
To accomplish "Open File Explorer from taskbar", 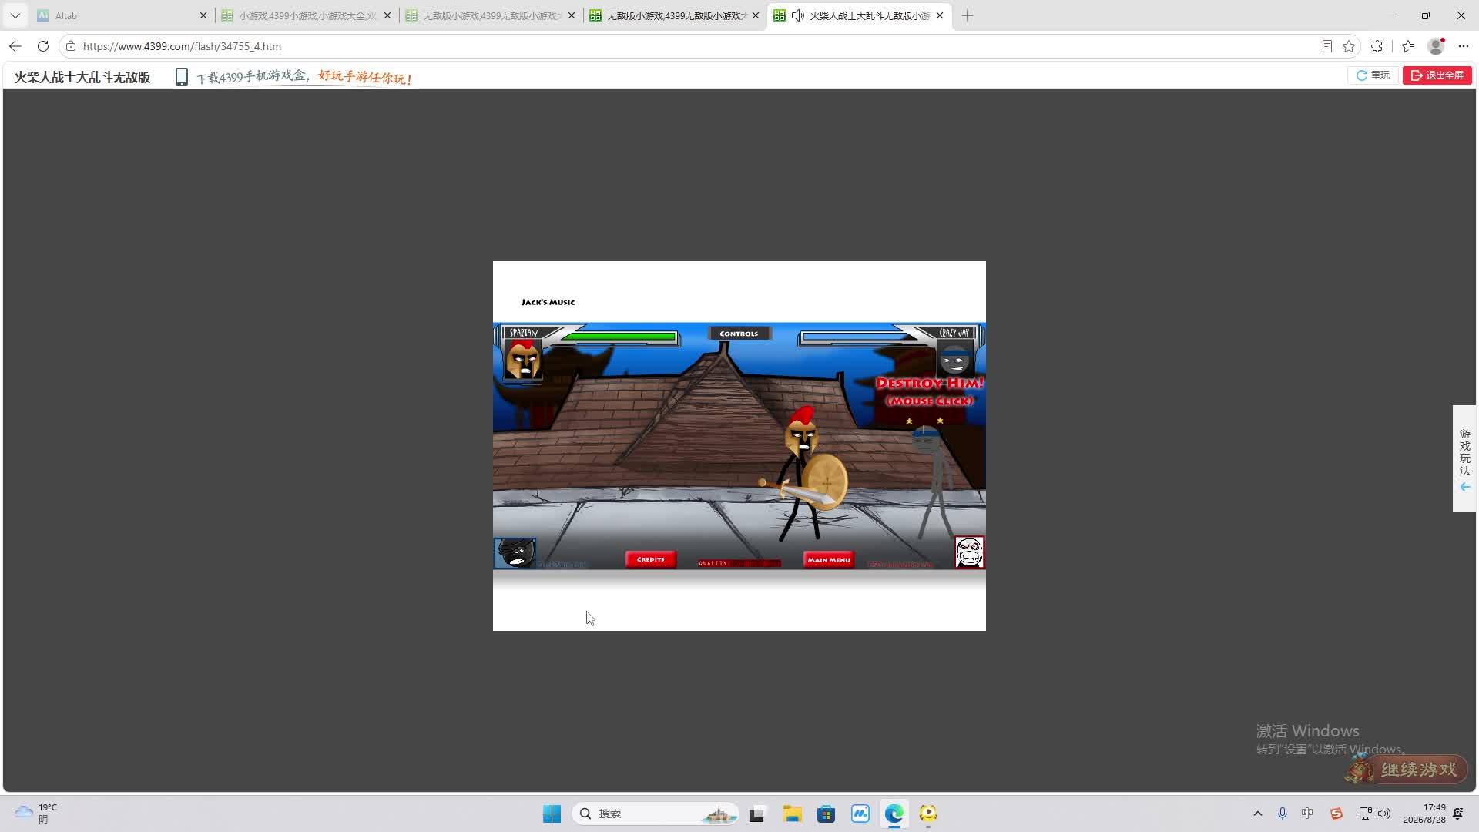I will tap(792, 814).
